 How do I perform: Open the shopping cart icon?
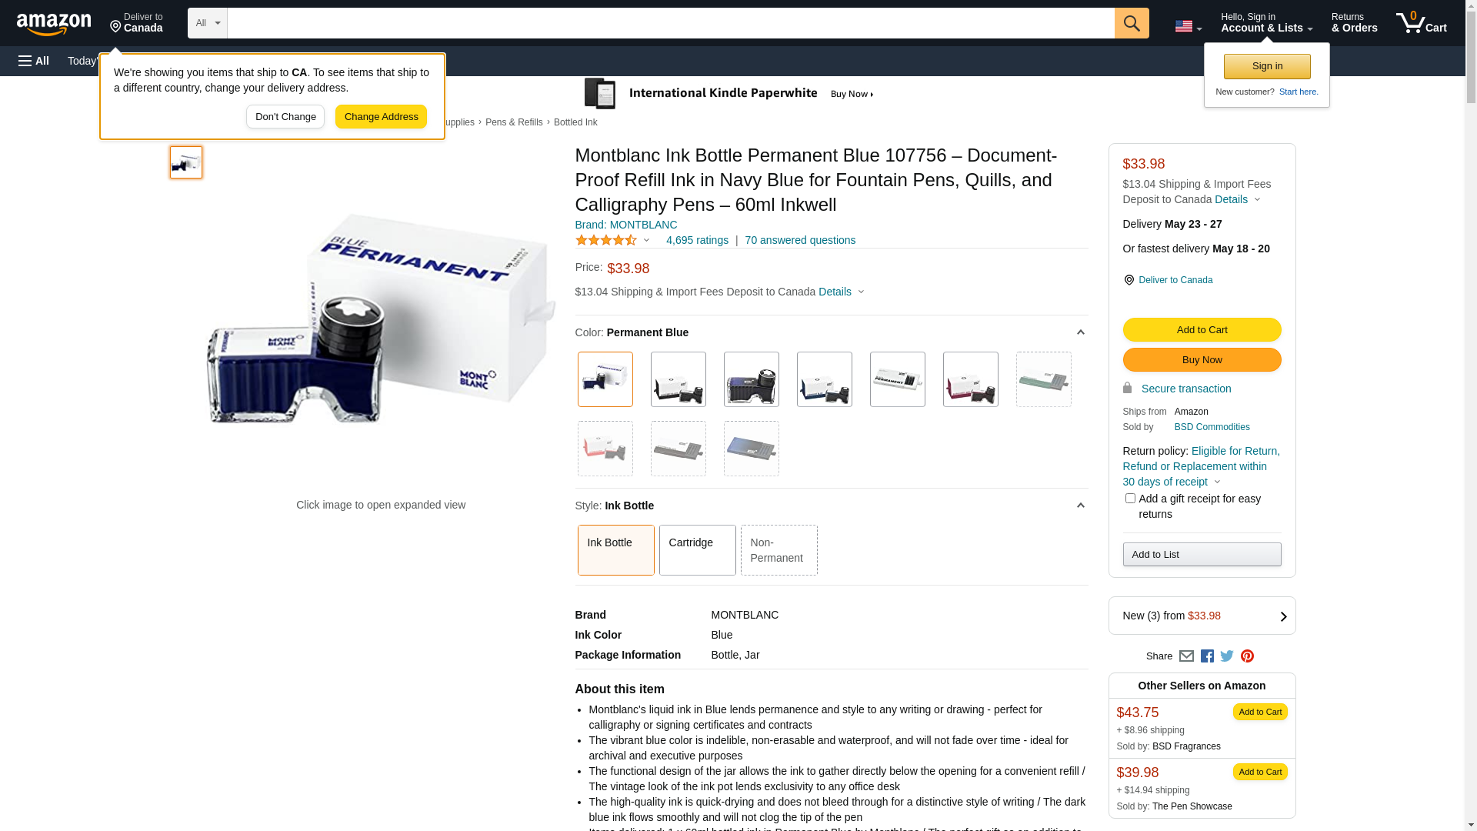tap(1421, 23)
